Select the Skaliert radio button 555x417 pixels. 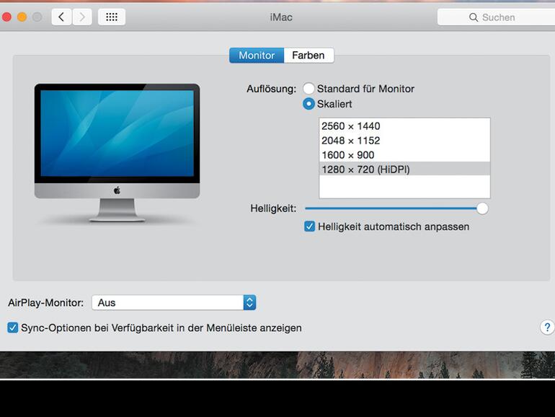click(x=308, y=104)
